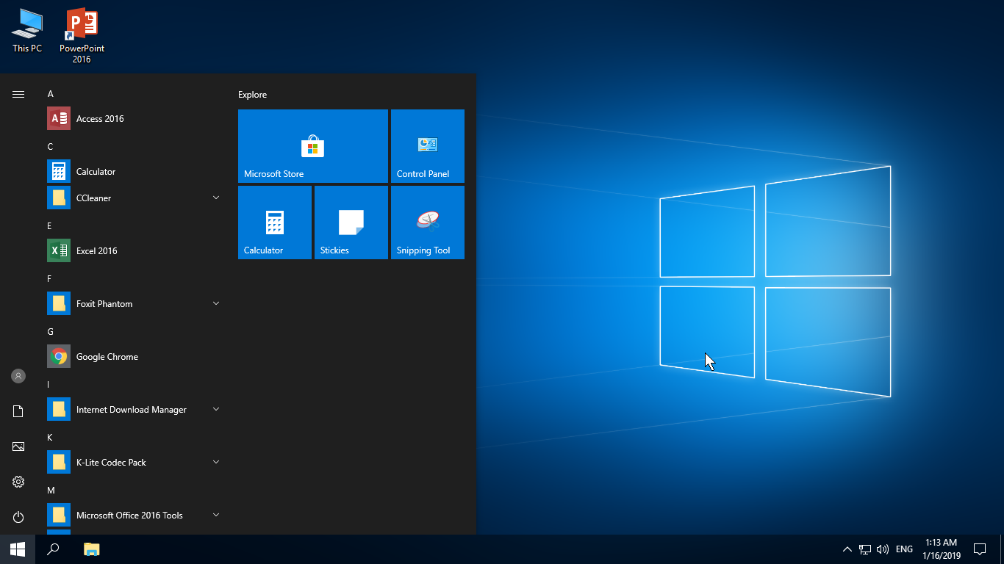The height and width of the screenshot is (564, 1004).
Task: Open the Calculator tile
Action: tap(275, 223)
